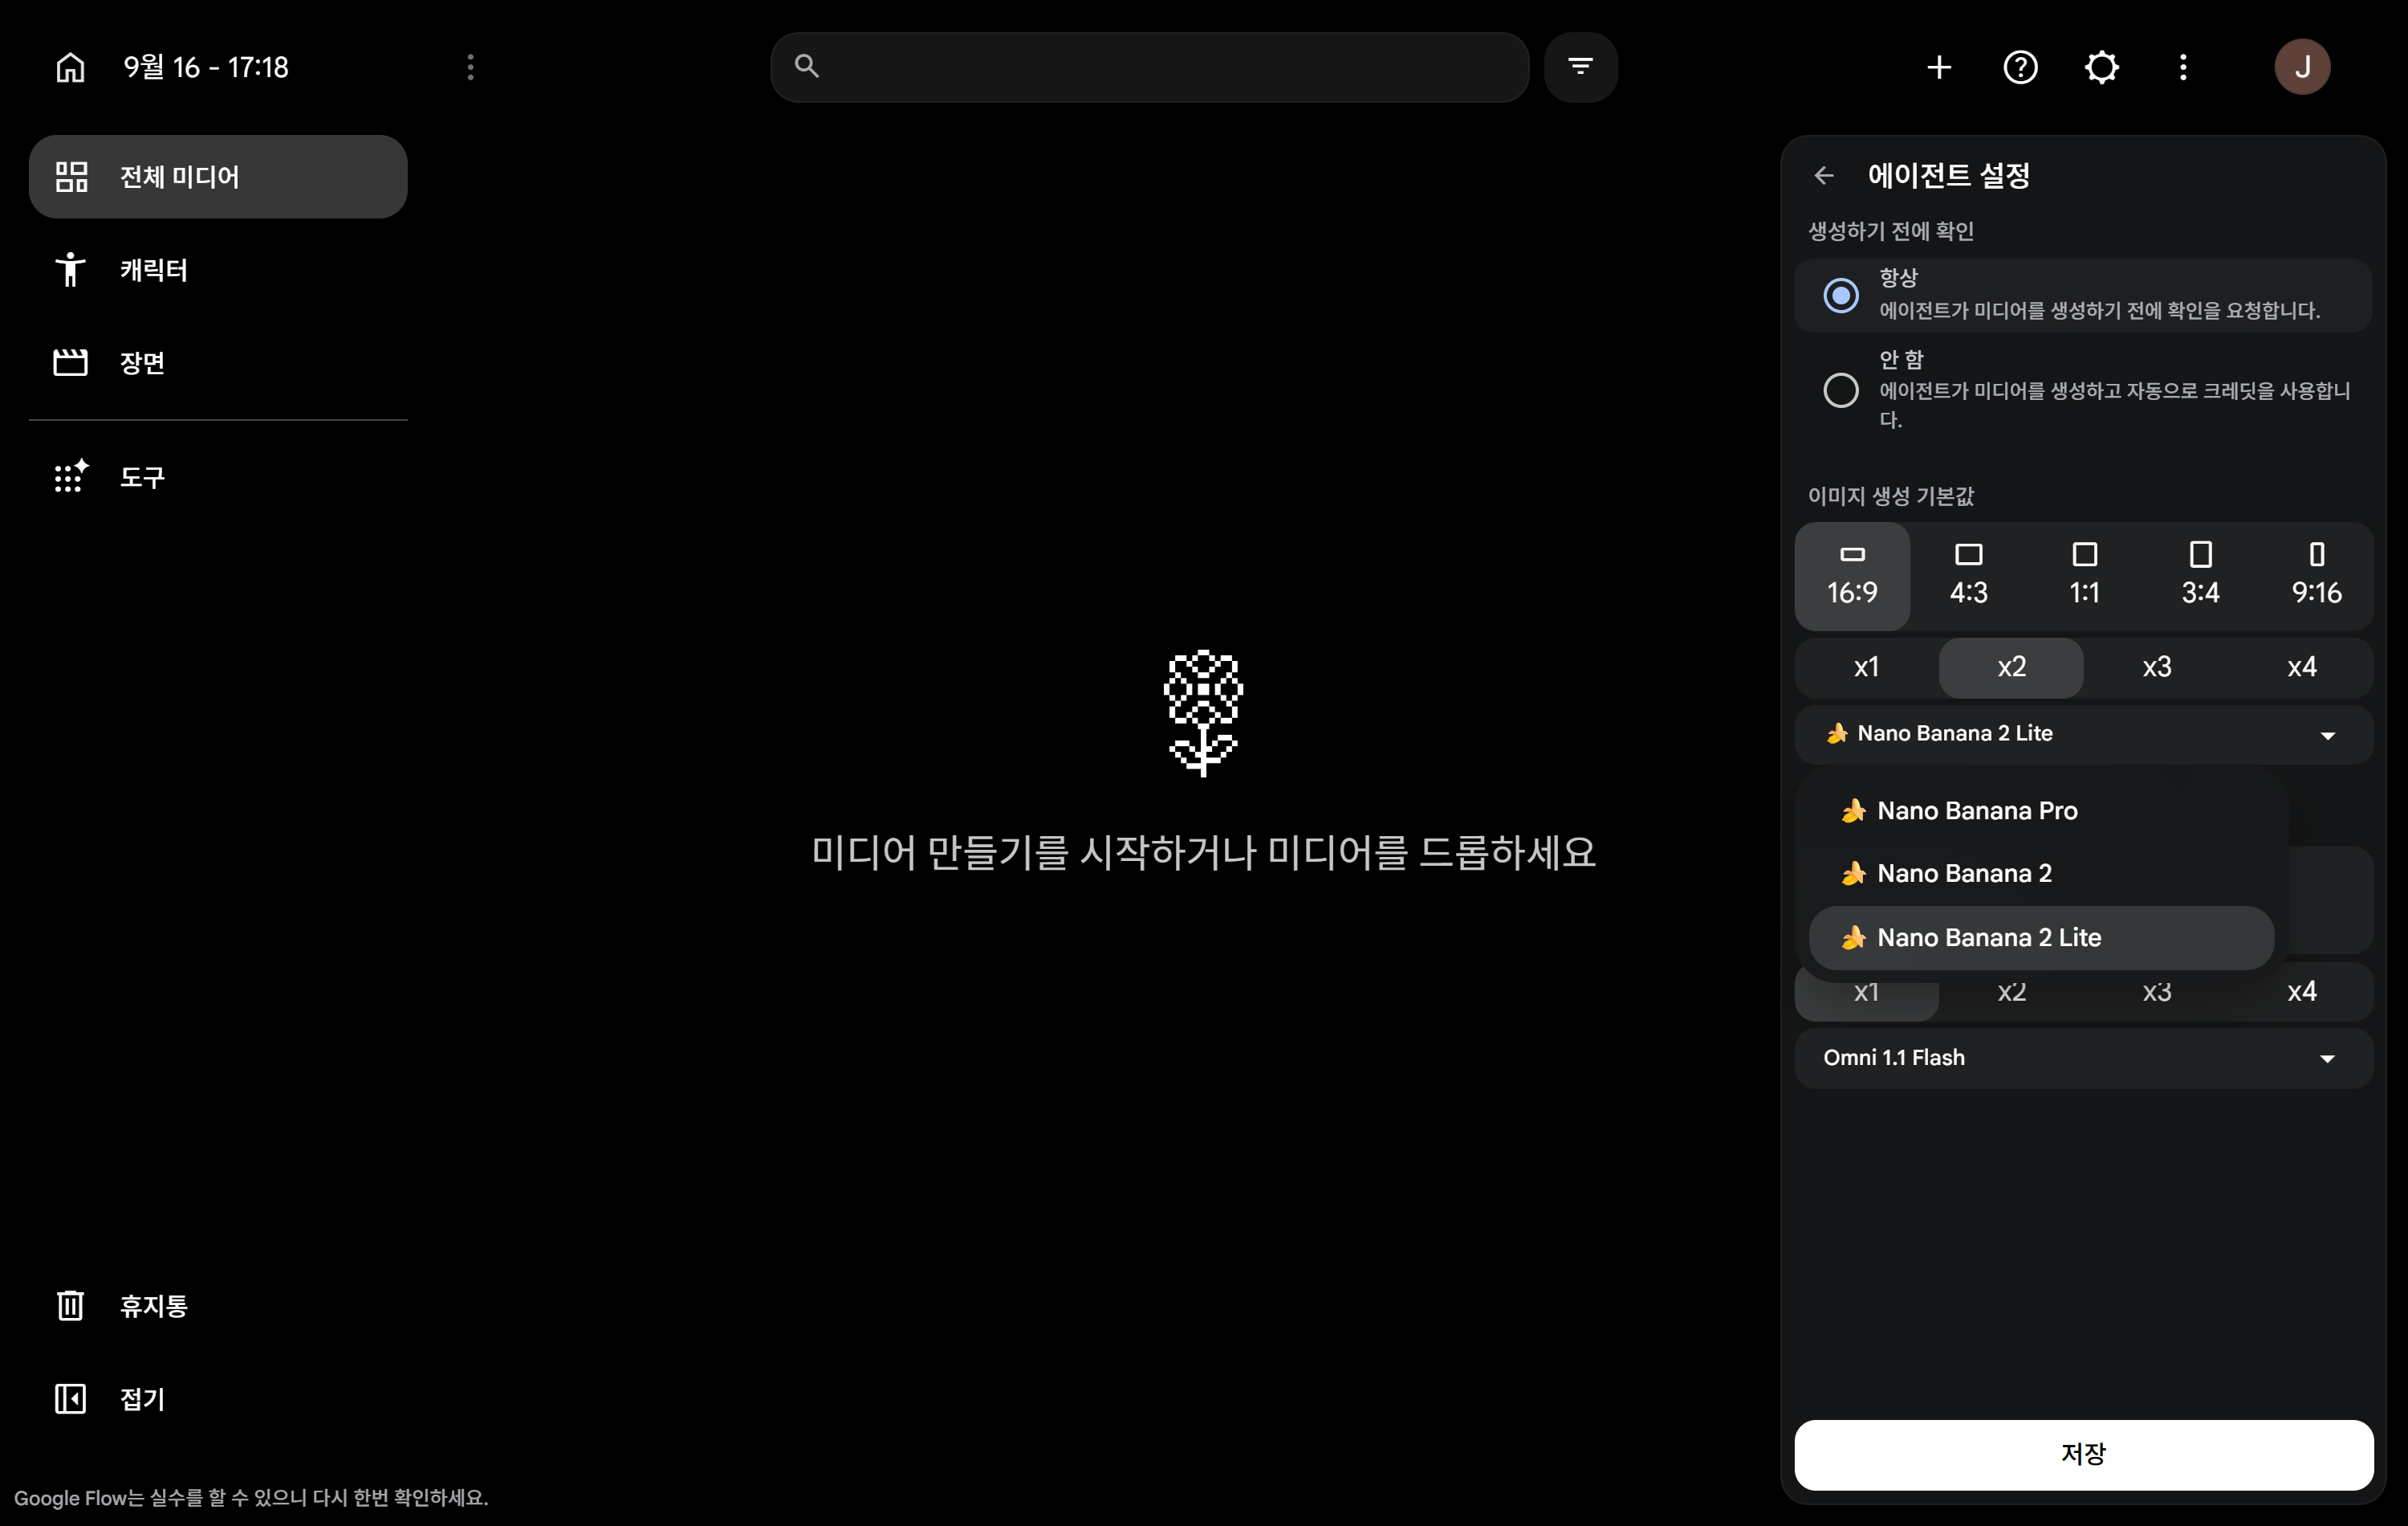Screen dimensions: 2408x1526
Task: Select the 항상 radio option
Action: click(x=1840, y=296)
